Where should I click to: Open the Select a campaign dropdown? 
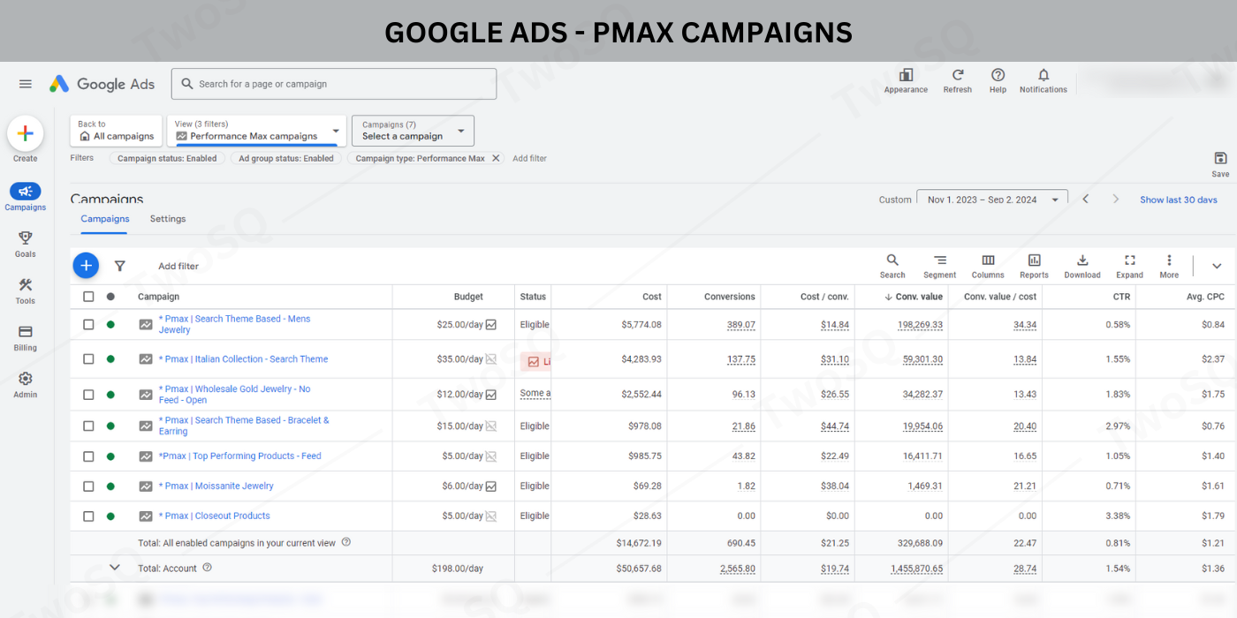pyautogui.click(x=413, y=131)
